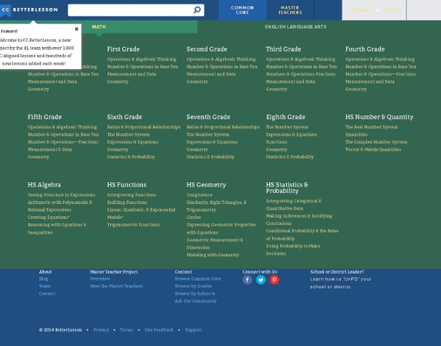
Task: Click the CC BetterLesson logo
Action: (x=29, y=10)
